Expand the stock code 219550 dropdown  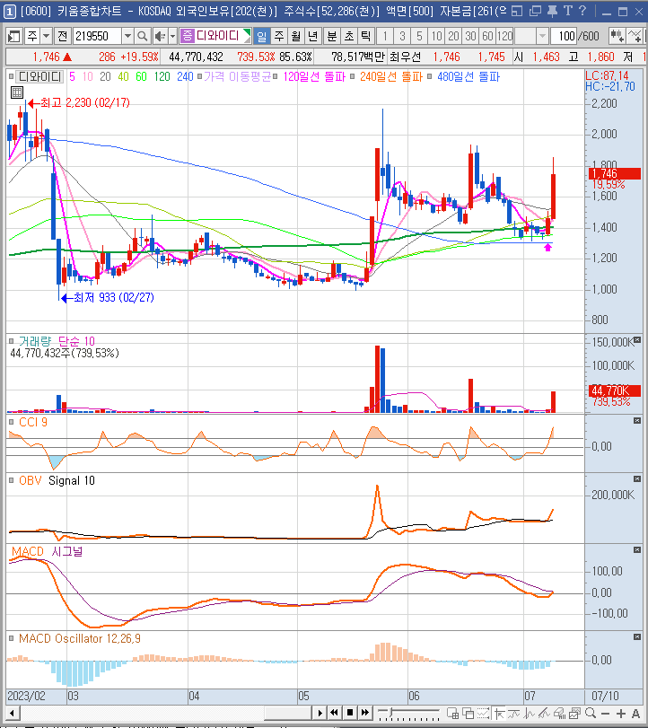tap(127, 36)
